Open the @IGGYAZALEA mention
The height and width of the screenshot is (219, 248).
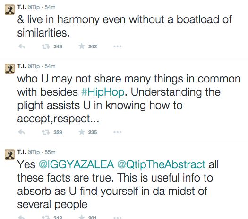[x=76, y=164]
